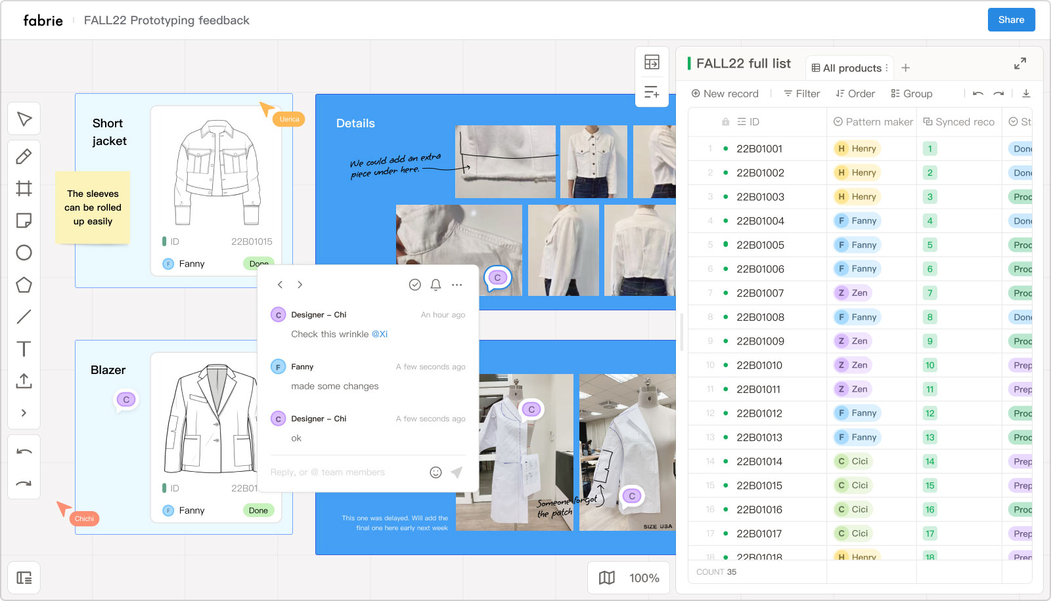Image resolution: width=1051 pixels, height=601 pixels.
Task: Open the comment thread more options menu
Action: coord(457,285)
